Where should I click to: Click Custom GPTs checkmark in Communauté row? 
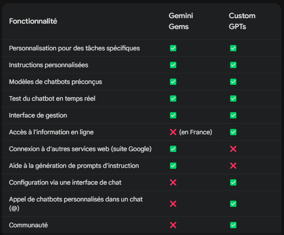233,225
